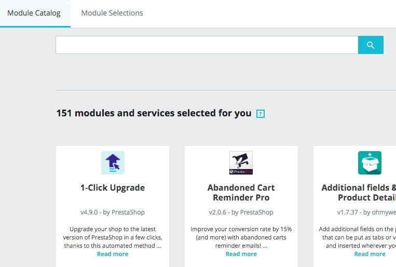This screenshot has height=267, width=396.
Task: Open the Abandoned Cart Reminder Pro title
Action: click(x=241, y=192)
